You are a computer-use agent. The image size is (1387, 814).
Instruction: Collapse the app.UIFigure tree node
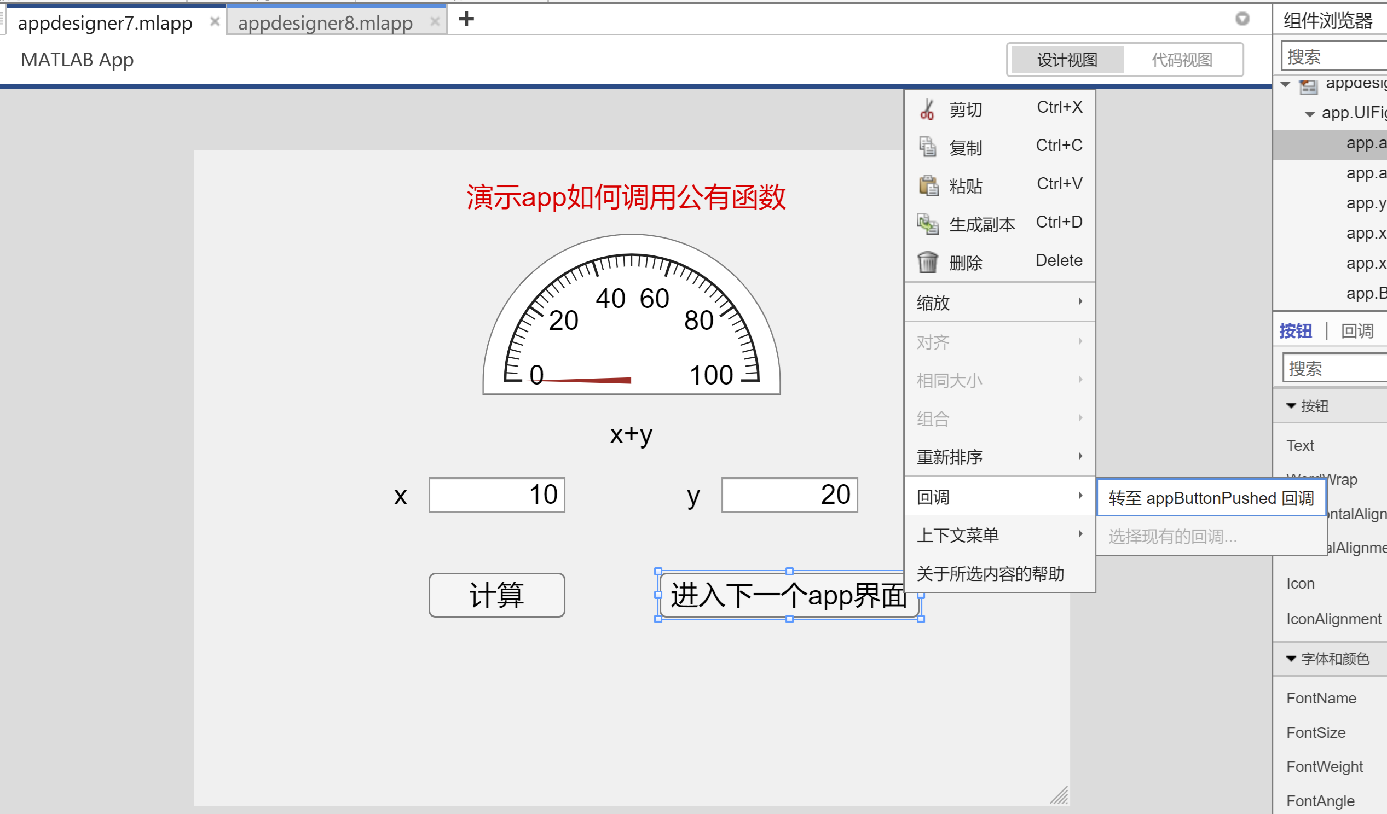pyautogui.click(x=1309, y=114)
